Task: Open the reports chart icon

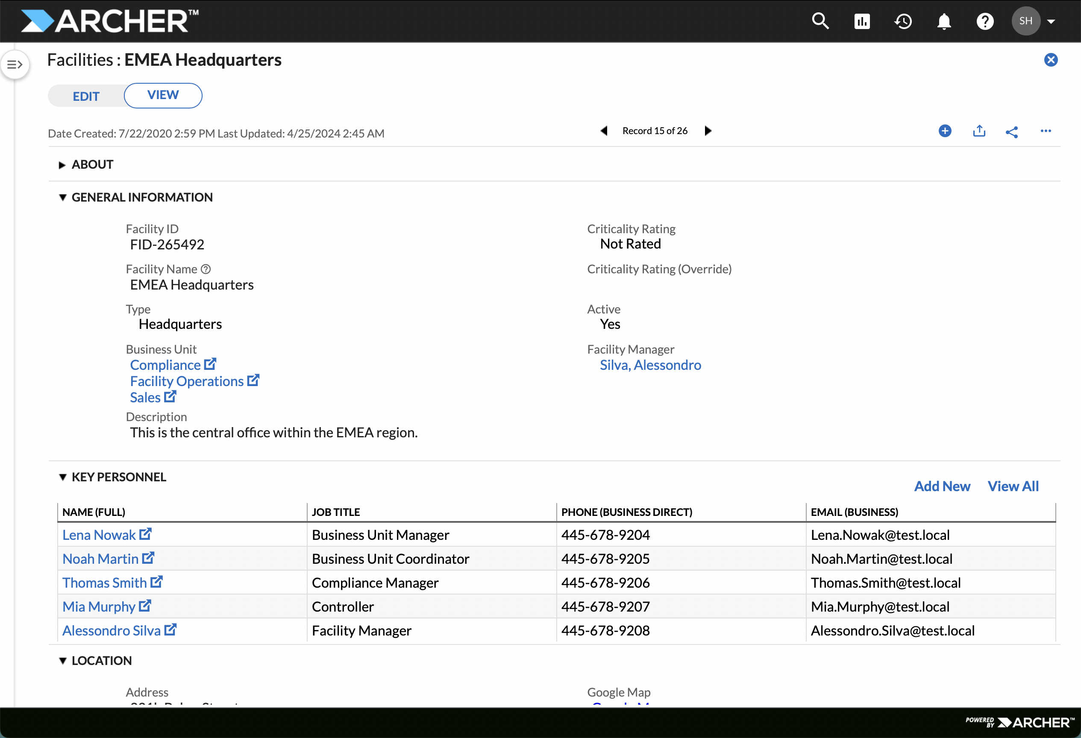Action: 861,21
